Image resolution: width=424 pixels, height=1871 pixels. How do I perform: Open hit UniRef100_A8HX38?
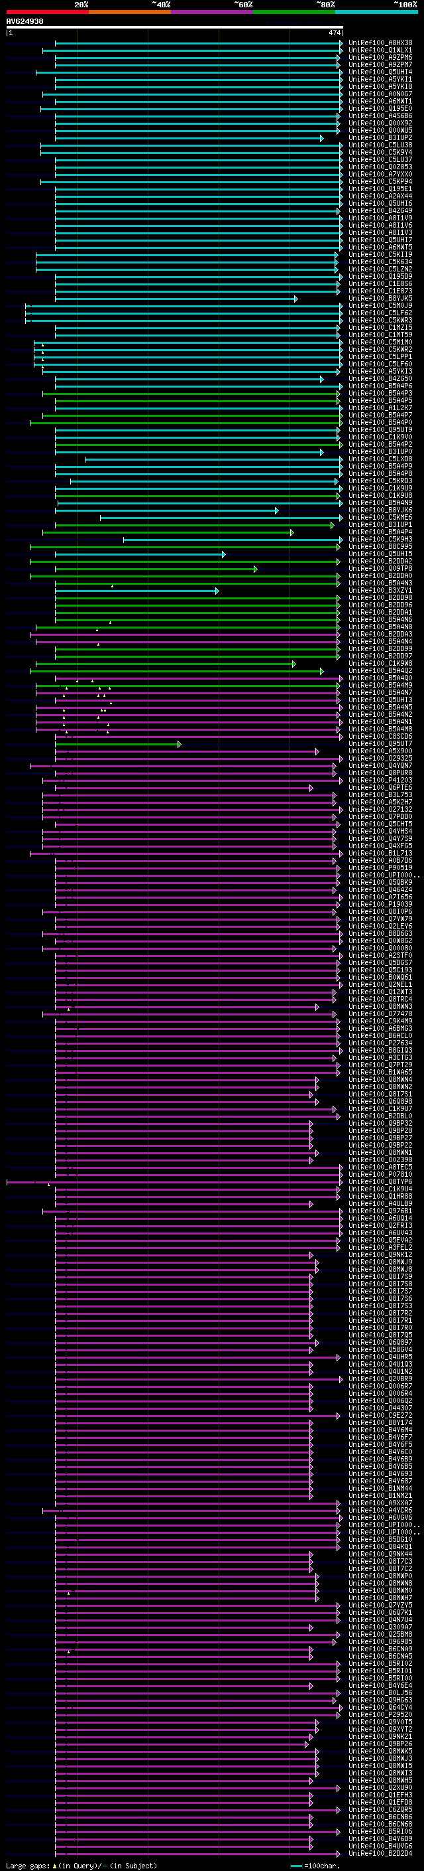coord(380,43)
